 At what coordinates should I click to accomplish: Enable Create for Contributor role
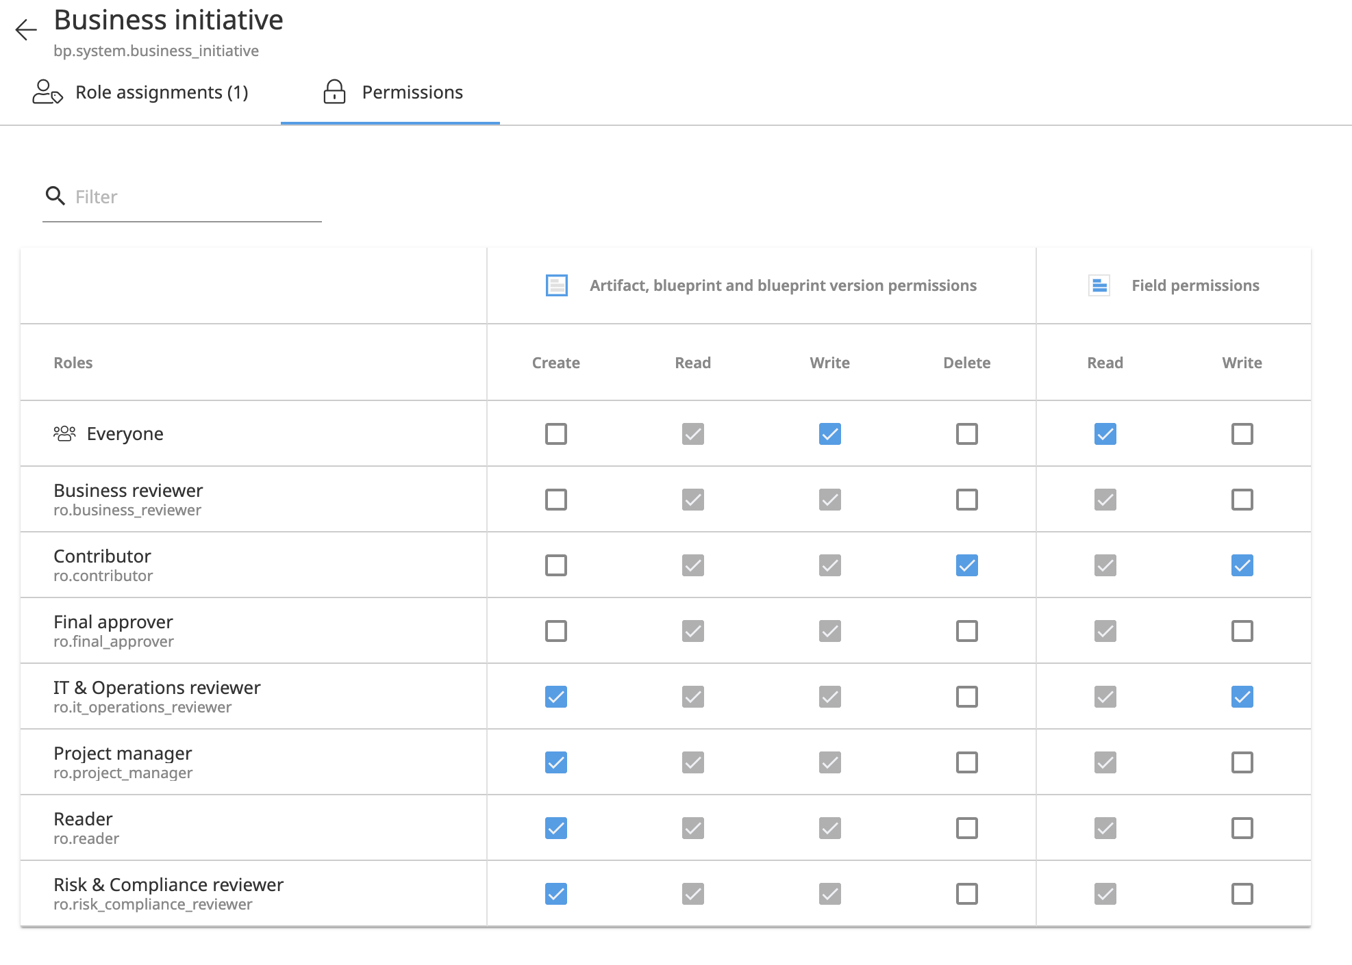pyautogui.click(x=556, y=565)
